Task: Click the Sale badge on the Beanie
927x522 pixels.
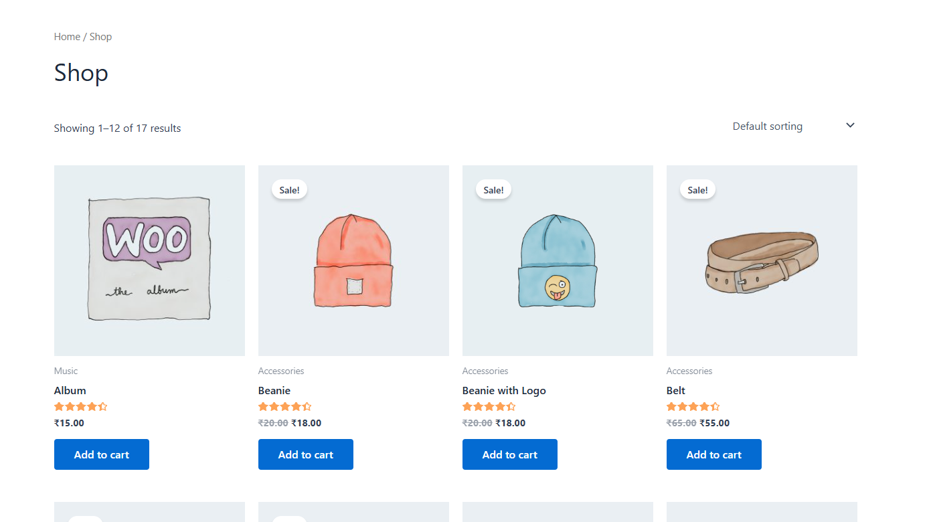Action: 289,189
